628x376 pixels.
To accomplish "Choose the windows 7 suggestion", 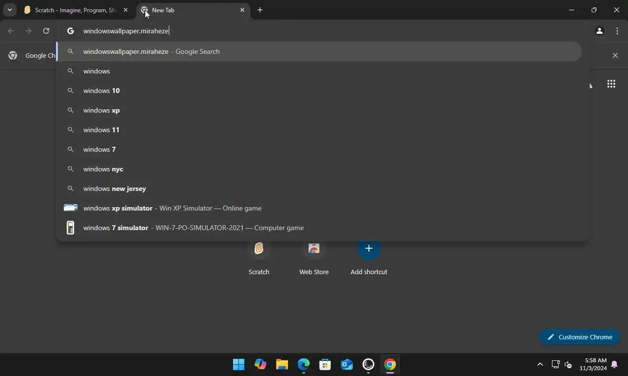I will (319, 149).
